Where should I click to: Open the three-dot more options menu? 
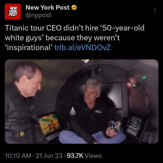(x=155, y=10)
